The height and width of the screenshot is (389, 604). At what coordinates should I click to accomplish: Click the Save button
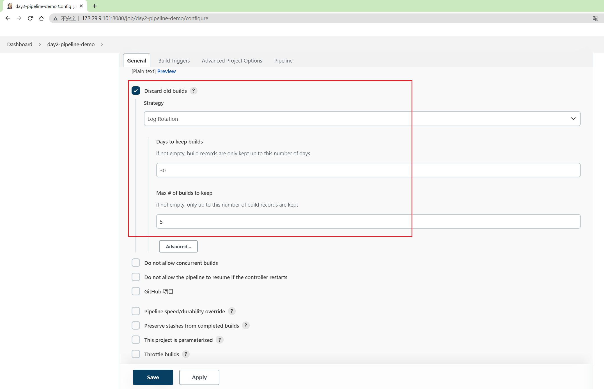point(153,377)
